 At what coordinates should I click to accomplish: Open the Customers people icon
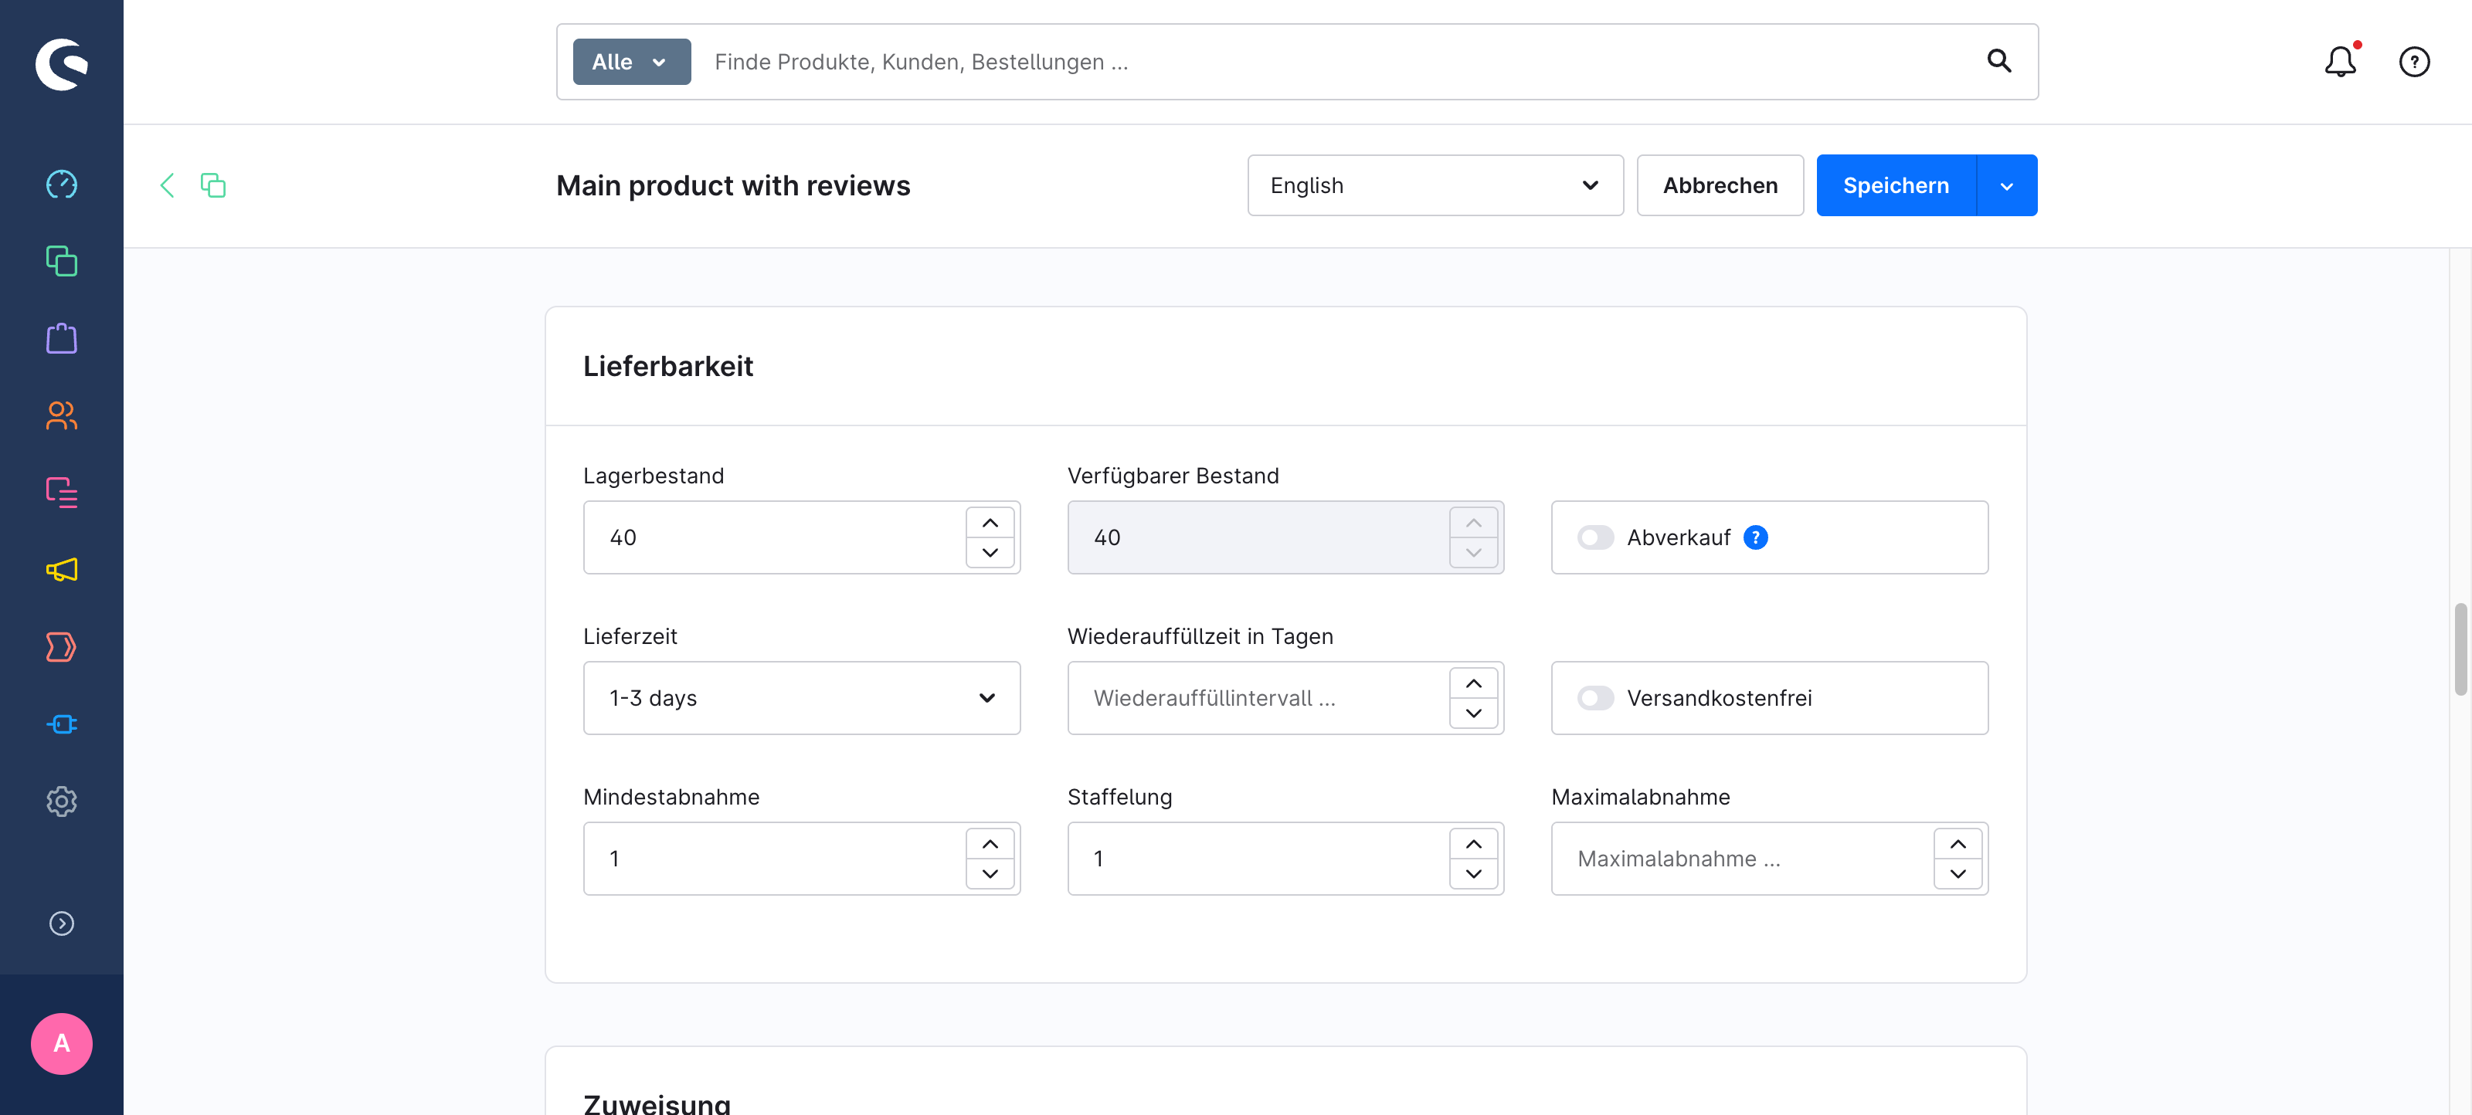[62, 415]
